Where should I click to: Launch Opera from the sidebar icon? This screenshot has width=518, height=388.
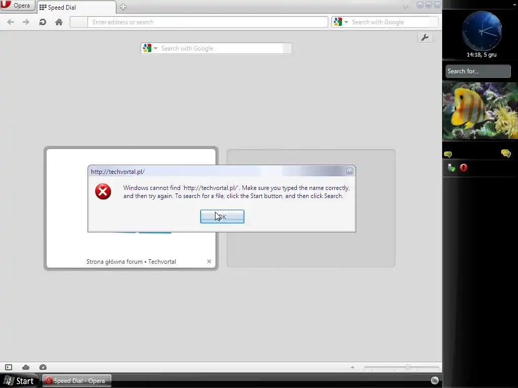(463, 168)
